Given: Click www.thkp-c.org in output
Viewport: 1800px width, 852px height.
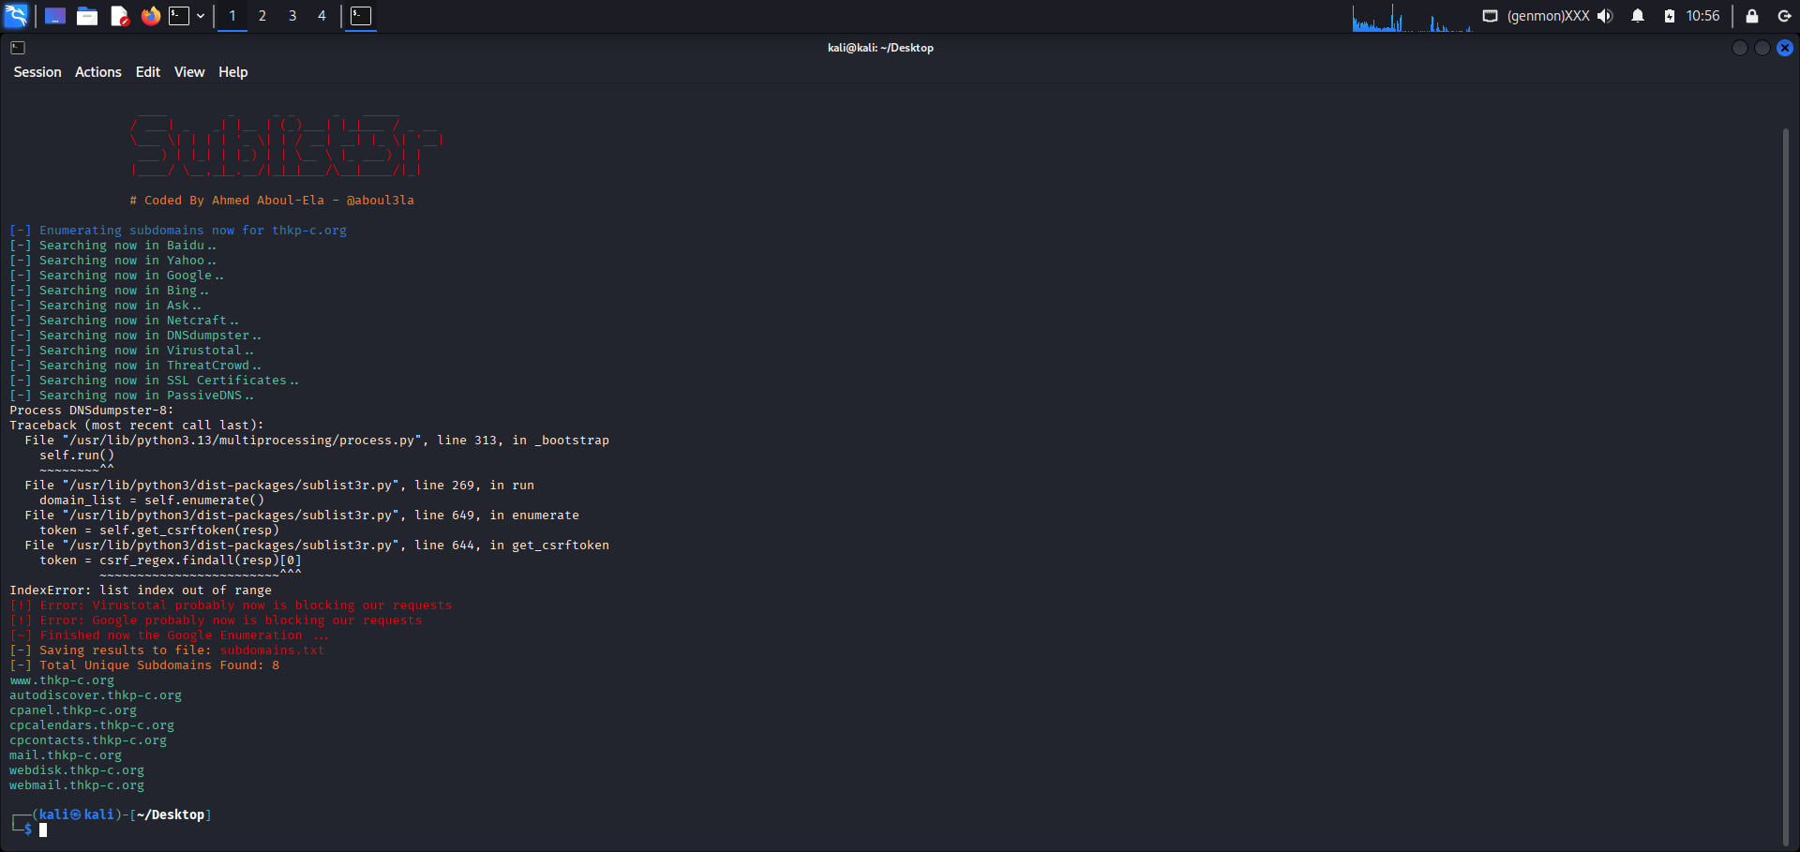Looking at the screenshot, I should 62,680.
